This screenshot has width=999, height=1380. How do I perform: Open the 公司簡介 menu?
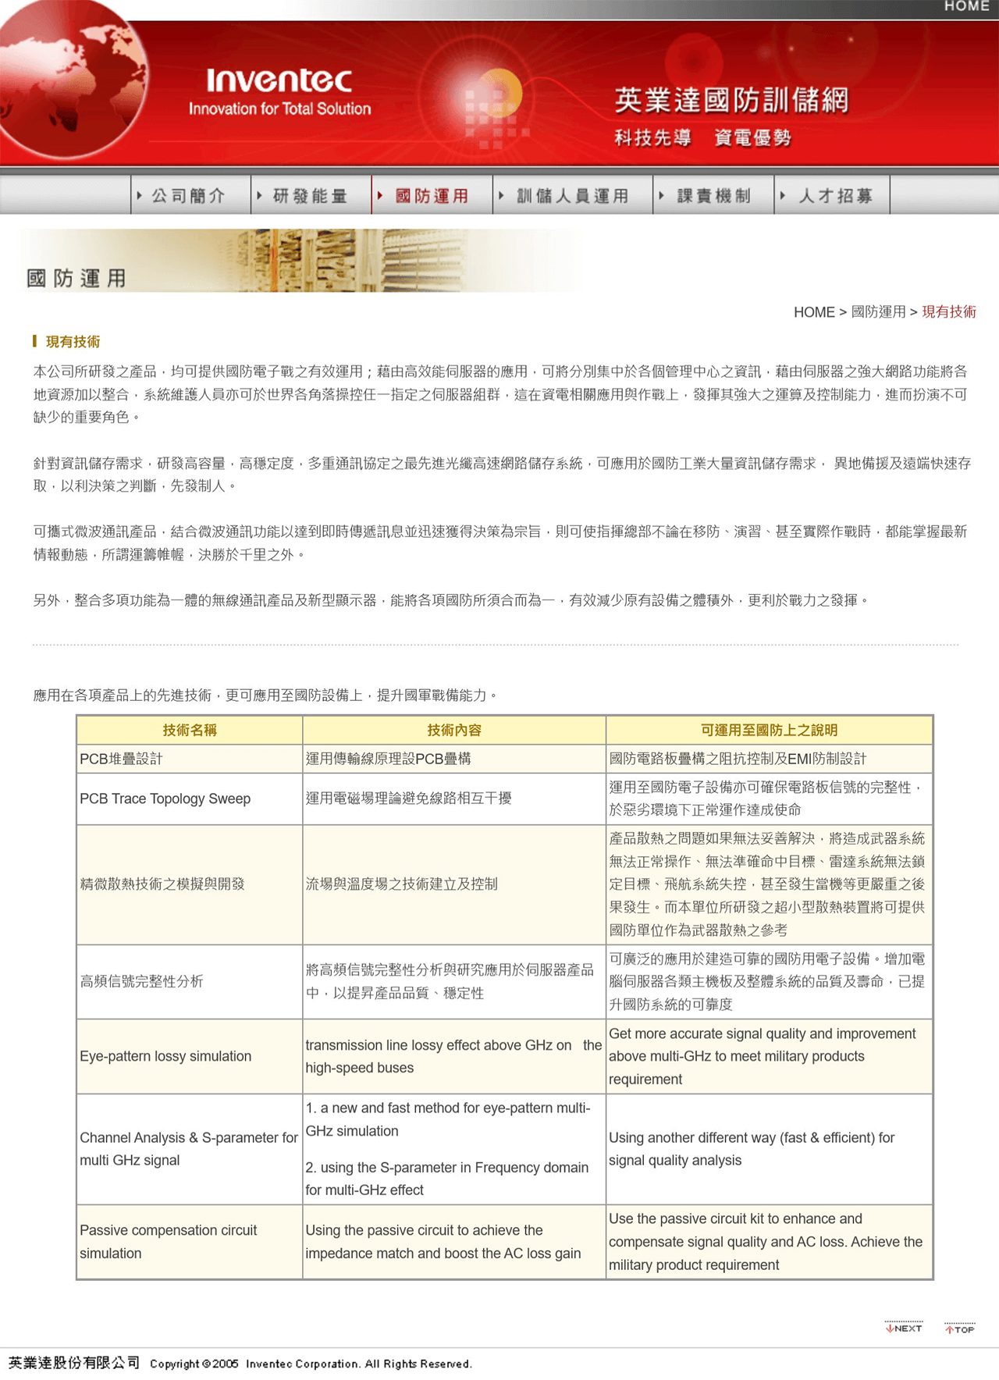point(190,195)
